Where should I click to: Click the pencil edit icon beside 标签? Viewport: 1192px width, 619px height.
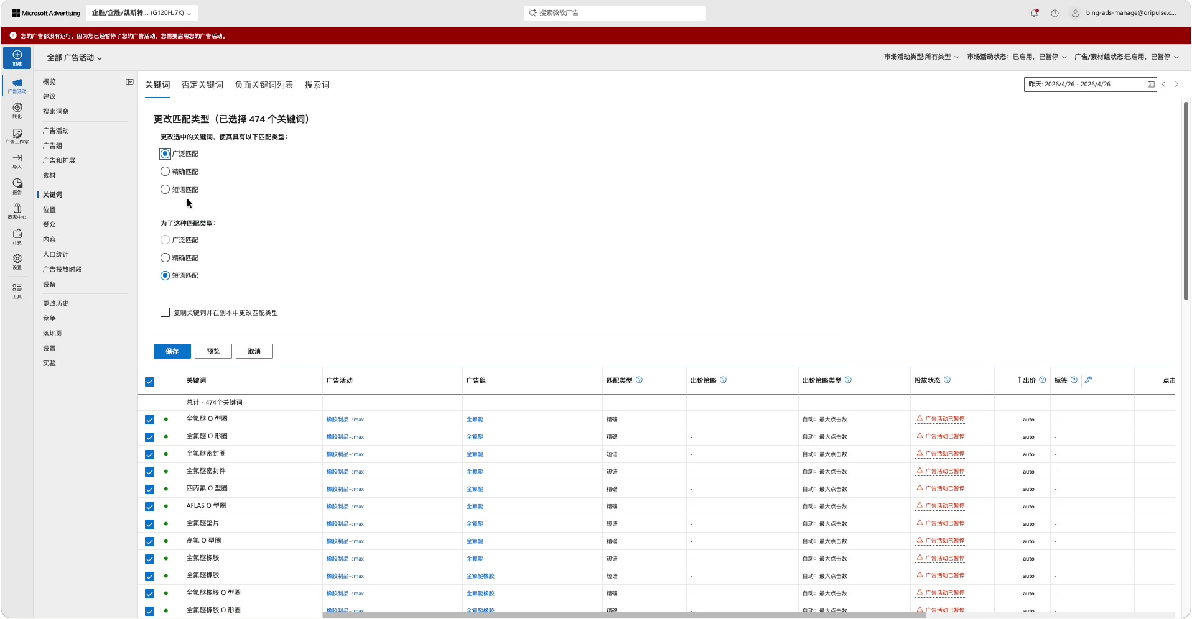(x=1088, y=380)
